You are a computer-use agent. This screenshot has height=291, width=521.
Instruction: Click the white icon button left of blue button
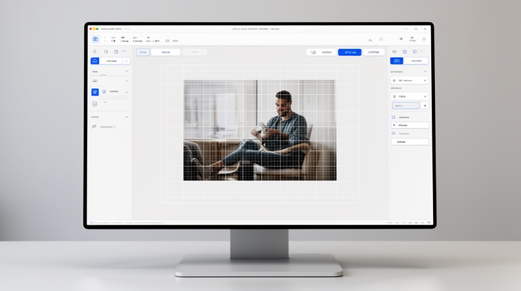pos(321,53)
